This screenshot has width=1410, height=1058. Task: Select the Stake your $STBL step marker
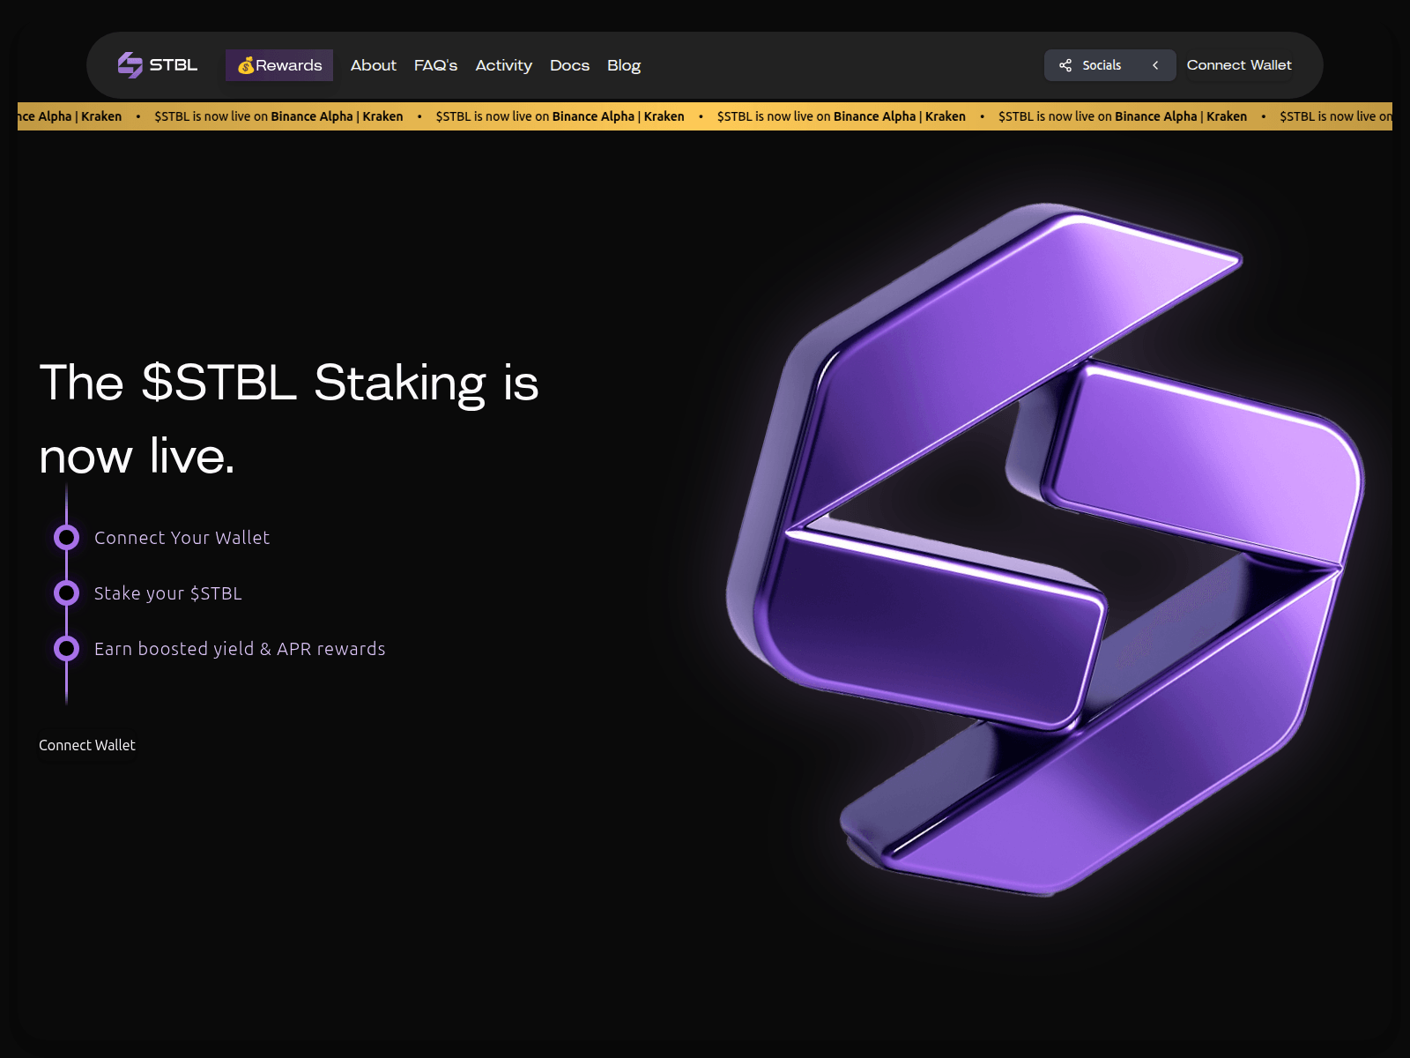tap(66, 592)
